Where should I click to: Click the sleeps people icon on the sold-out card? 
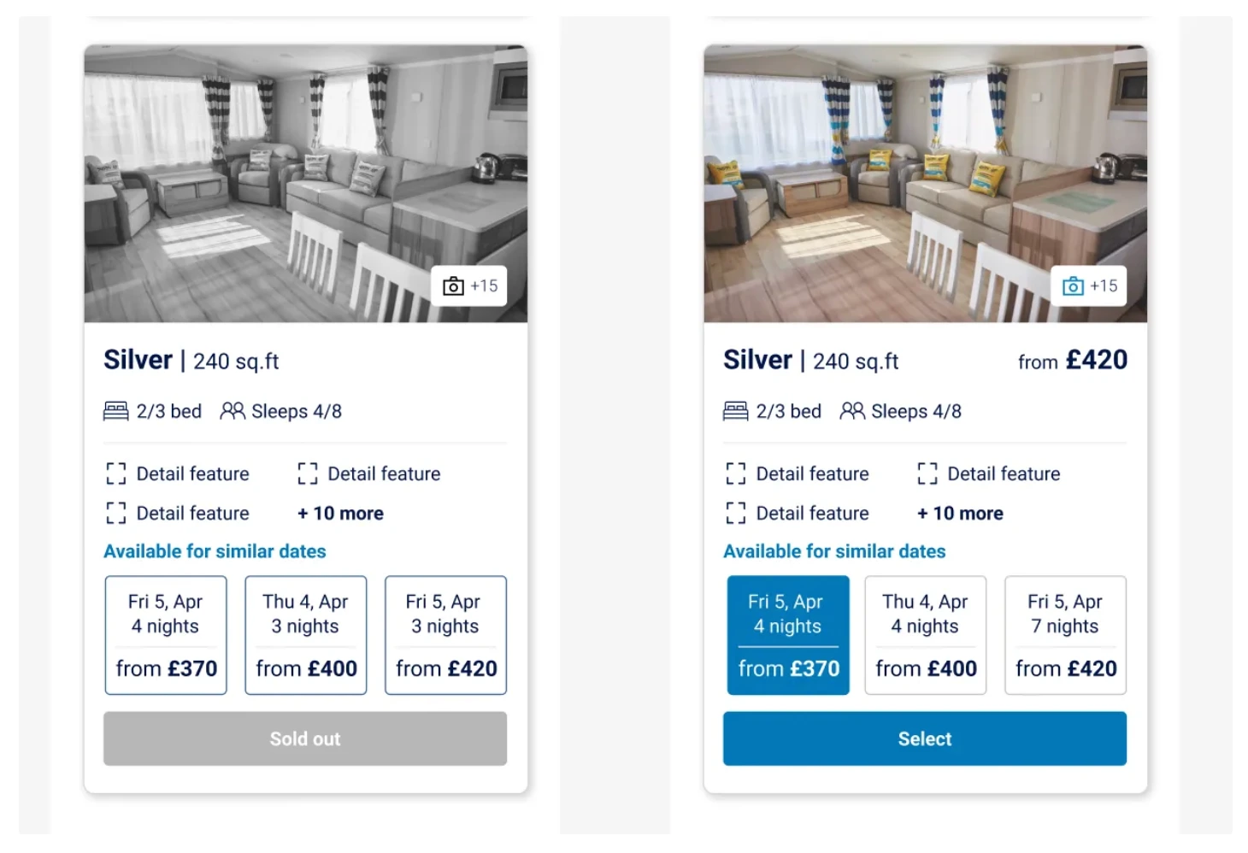tap(233, 411)
